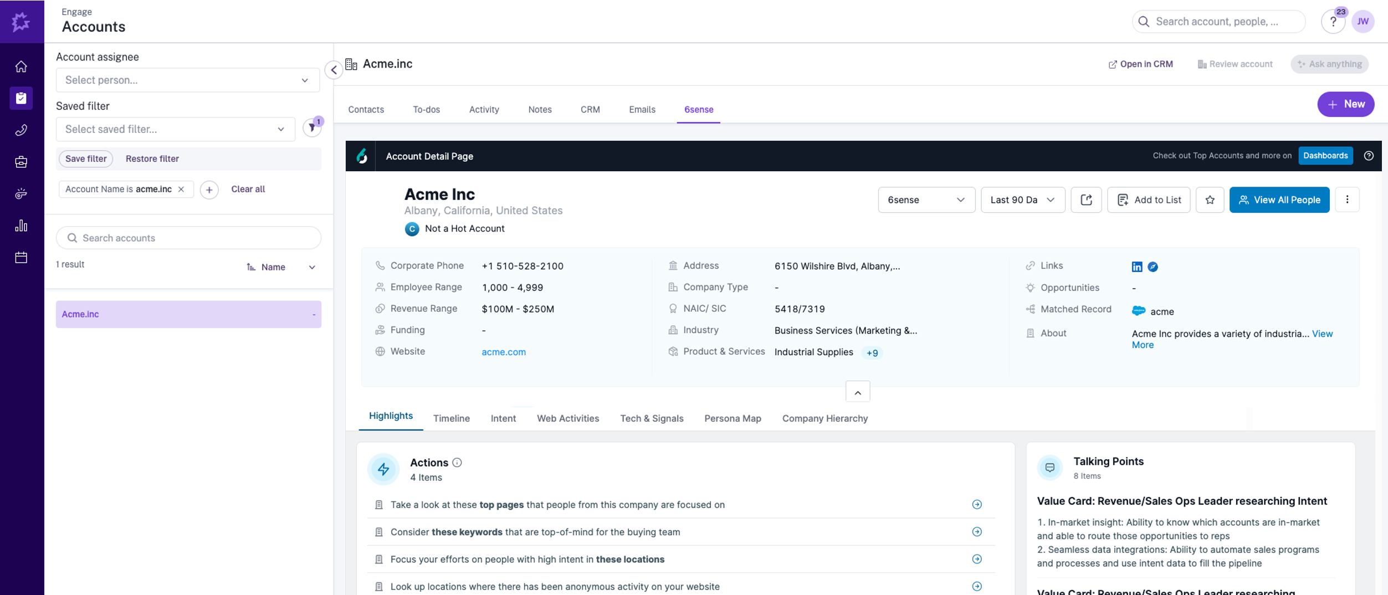Open the acme.com website link
The image size is (1388, 595).
pyautogui.click(x=503, y=352)
